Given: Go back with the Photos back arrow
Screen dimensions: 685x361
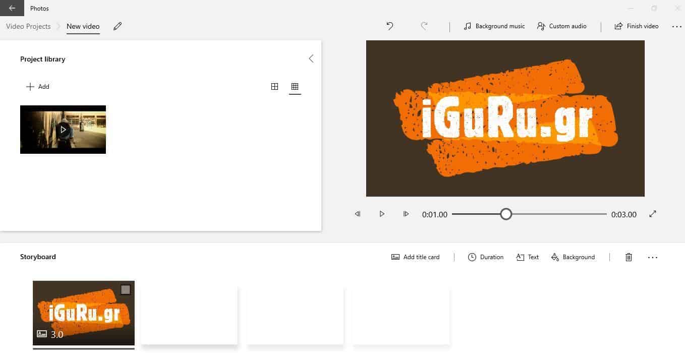Looking at the screenshot, I should pyautogui.click(x=12, y=8).
